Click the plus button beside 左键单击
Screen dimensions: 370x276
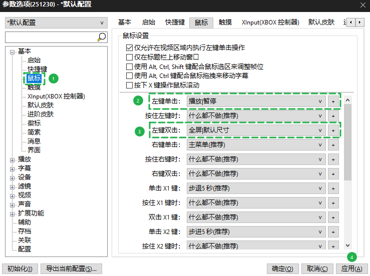pyautogui.click(x=333, y=101)
